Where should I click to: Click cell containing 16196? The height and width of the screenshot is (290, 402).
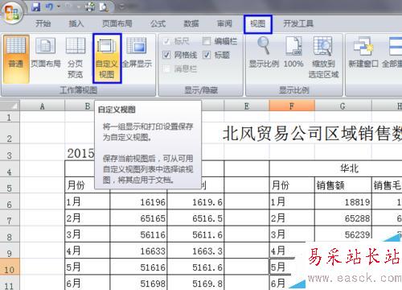138,201
